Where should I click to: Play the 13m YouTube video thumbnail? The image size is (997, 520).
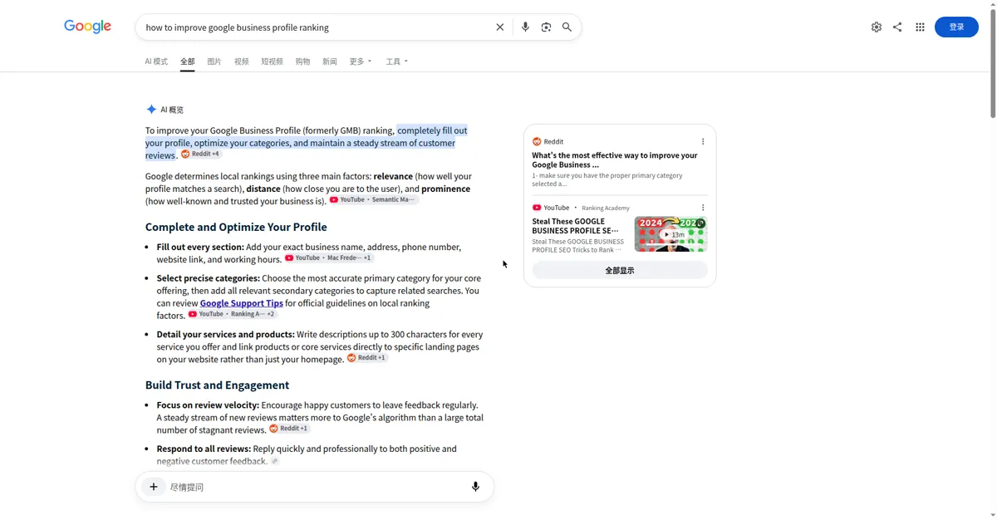pos(670,234)
